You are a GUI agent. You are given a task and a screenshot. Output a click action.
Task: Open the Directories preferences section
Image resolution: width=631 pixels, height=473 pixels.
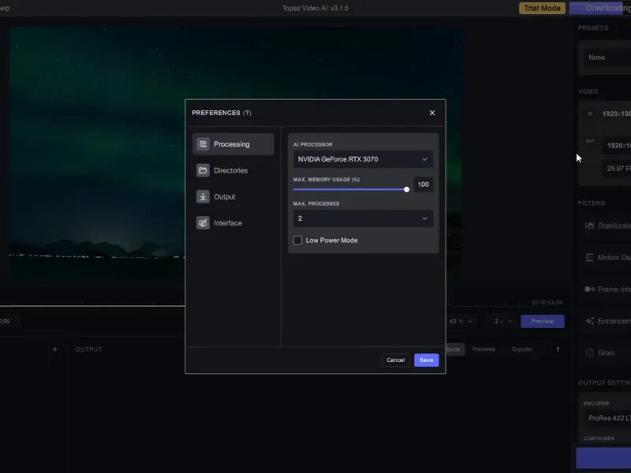(233, 170)
